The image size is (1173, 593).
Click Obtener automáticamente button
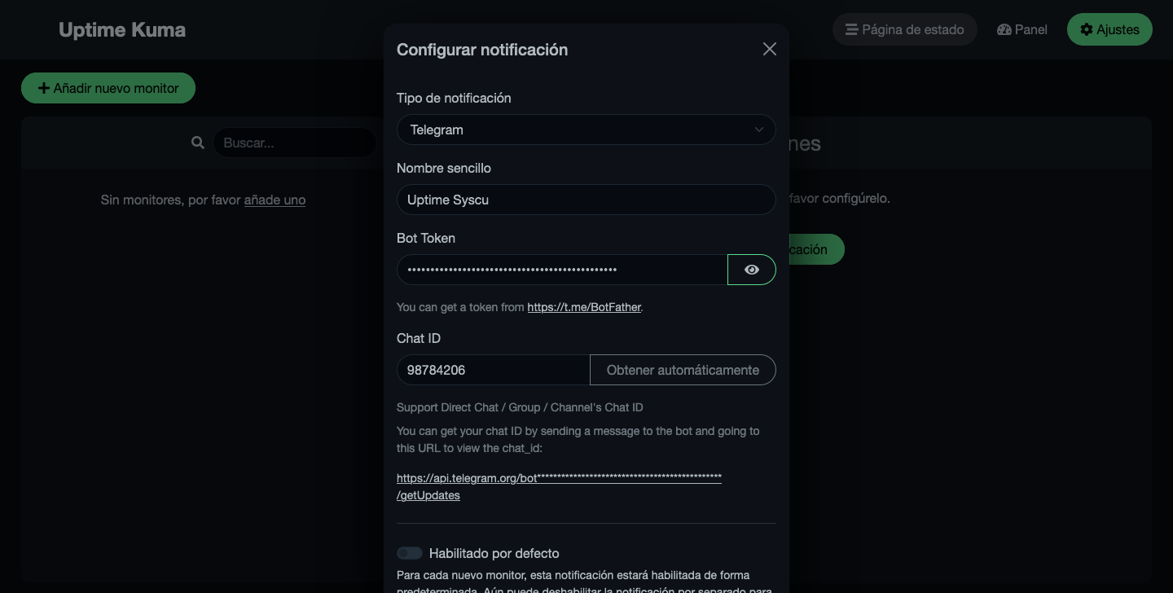click(683, 370)
